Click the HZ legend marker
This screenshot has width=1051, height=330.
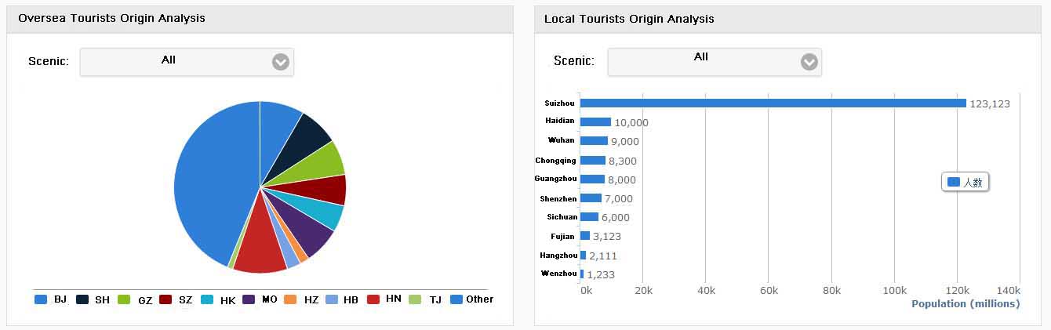(x=289, y=299)
